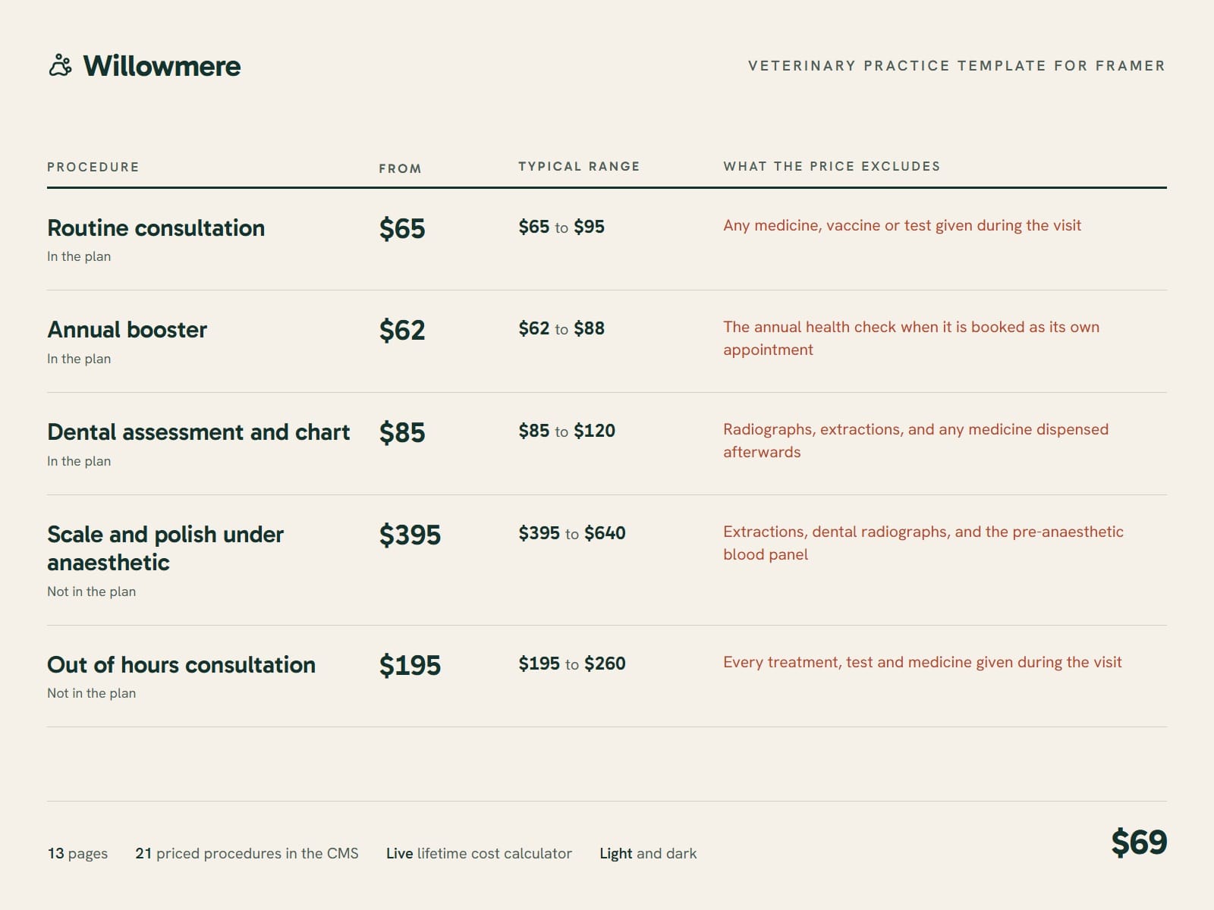Image resolution: width=1214 pixels, height=910 pixels.
Task: Click the Radiographs, extractions exclusion text
Action: [916, 441]
